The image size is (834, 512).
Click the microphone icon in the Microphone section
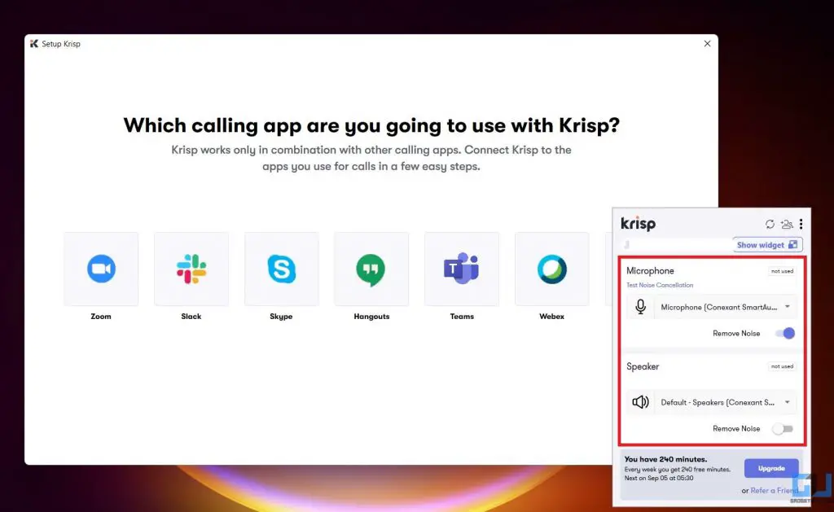tap(641, 307)
